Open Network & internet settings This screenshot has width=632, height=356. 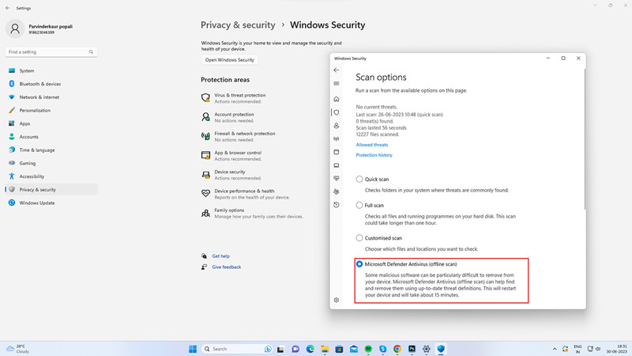[51, 97]
